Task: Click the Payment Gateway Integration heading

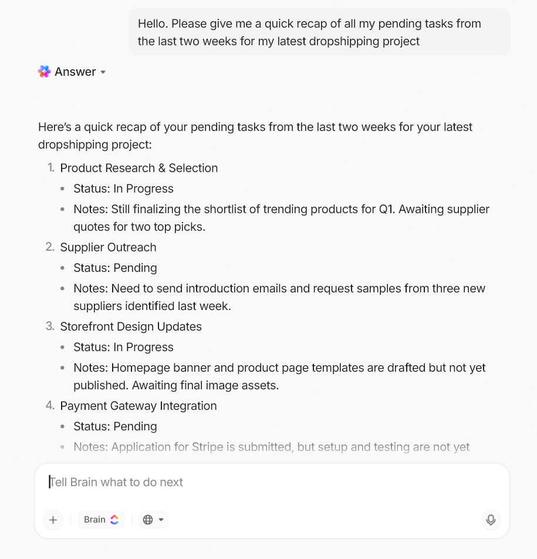Action: pyautogui.click(x=139, y=406)
